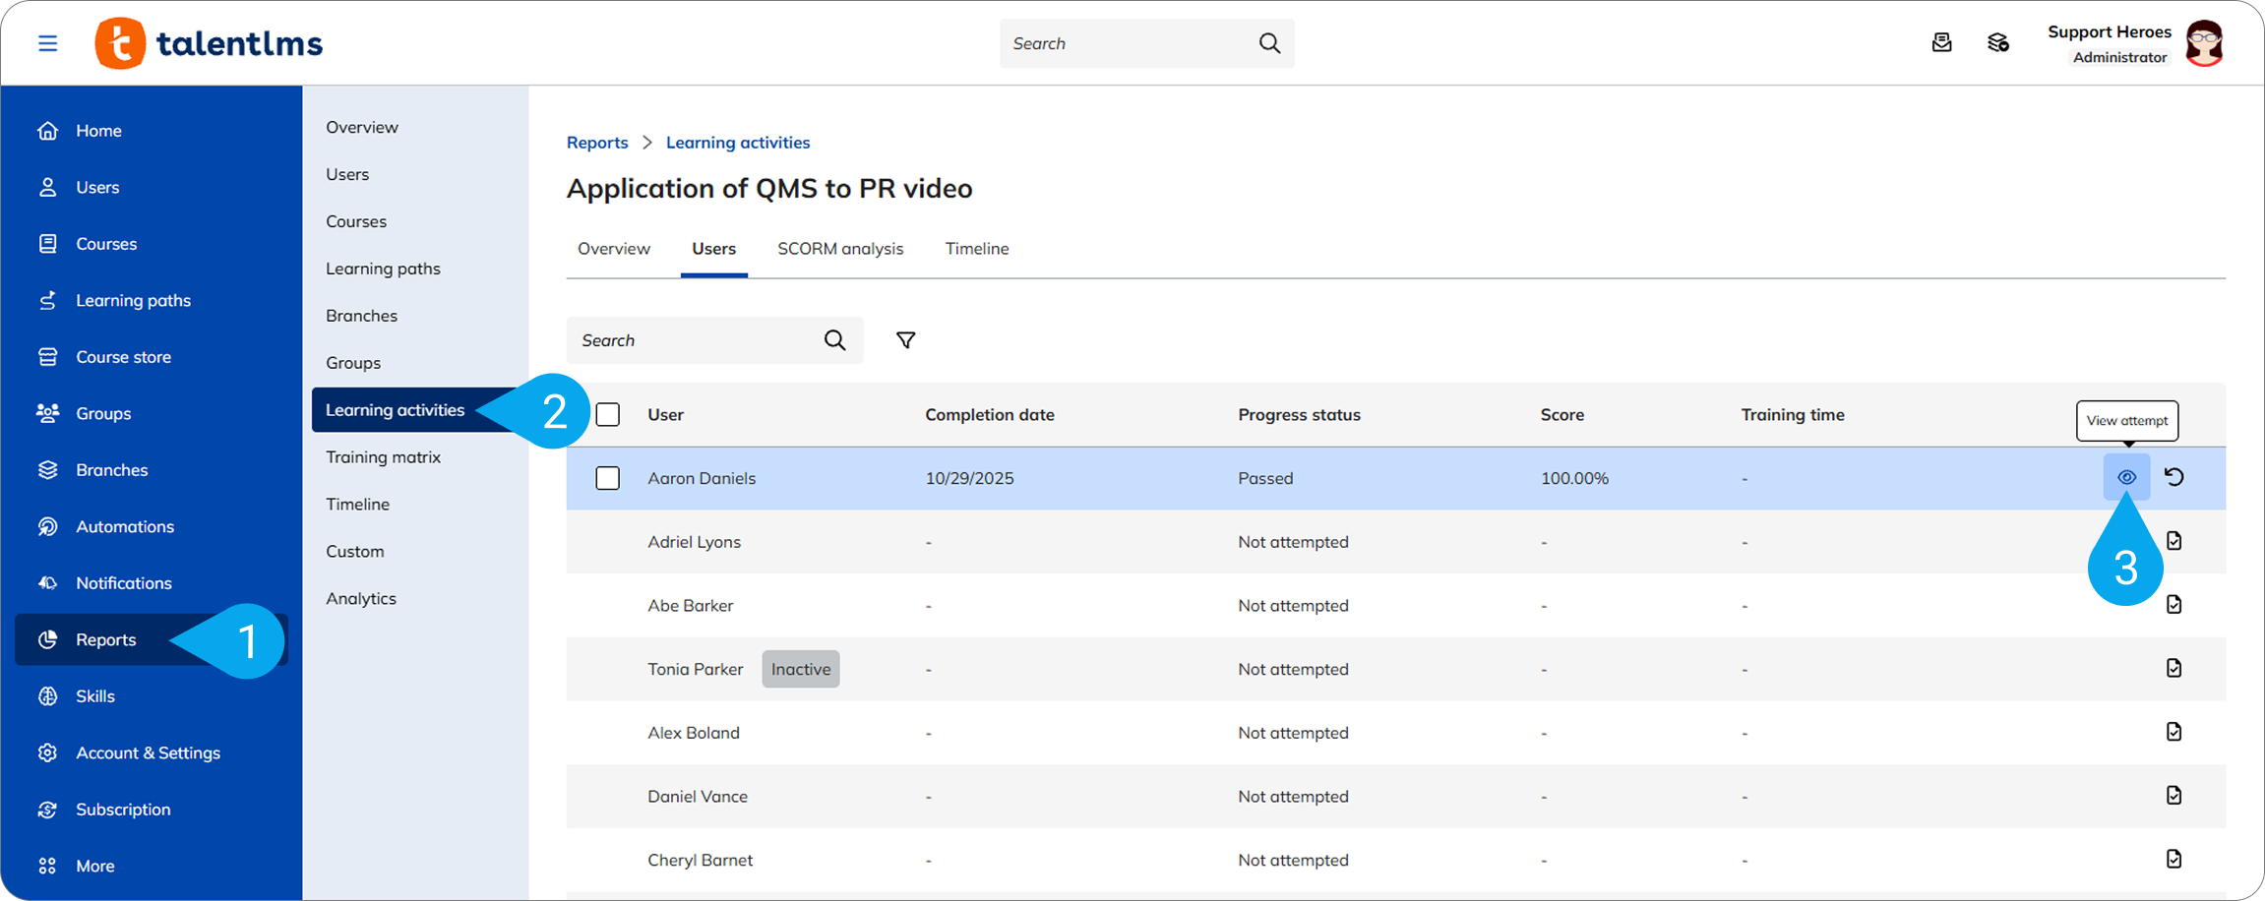Open Account & Settings
Viewport: 2265px width, 901px height.
(151, 752)
